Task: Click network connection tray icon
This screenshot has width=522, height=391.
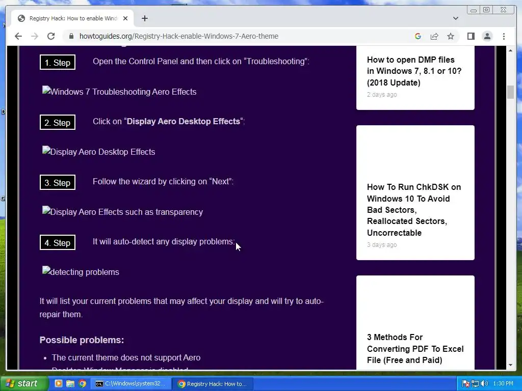Action: (x=475, y=384)
